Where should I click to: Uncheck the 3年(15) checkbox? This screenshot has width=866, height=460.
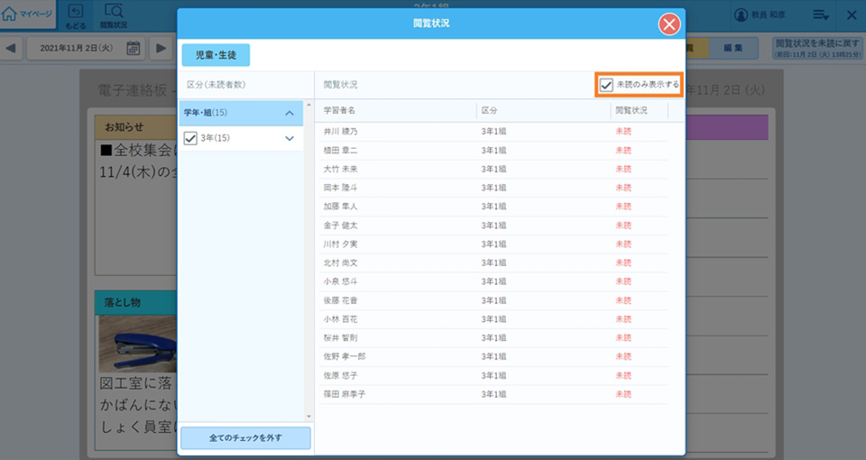pyautogui.click(x=190, y=138)
